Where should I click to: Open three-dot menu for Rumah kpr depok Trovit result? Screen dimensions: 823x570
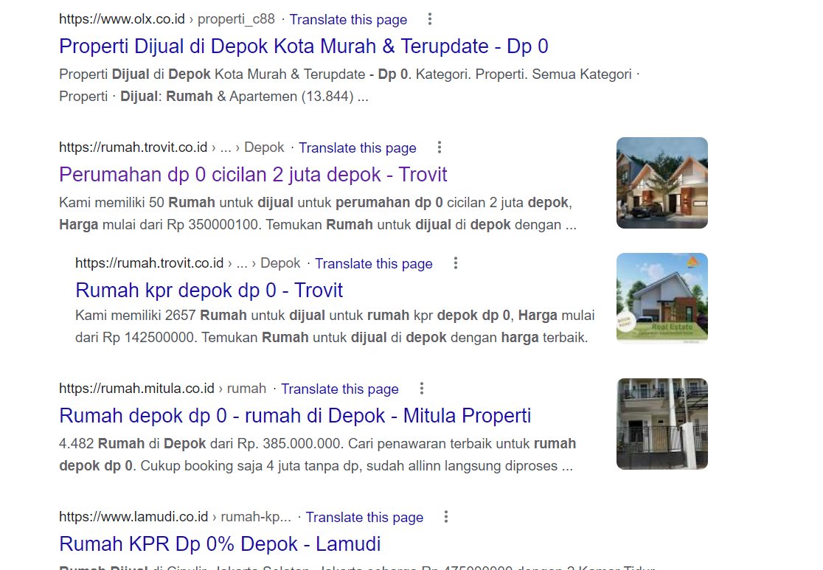click(x=456, y=263)
